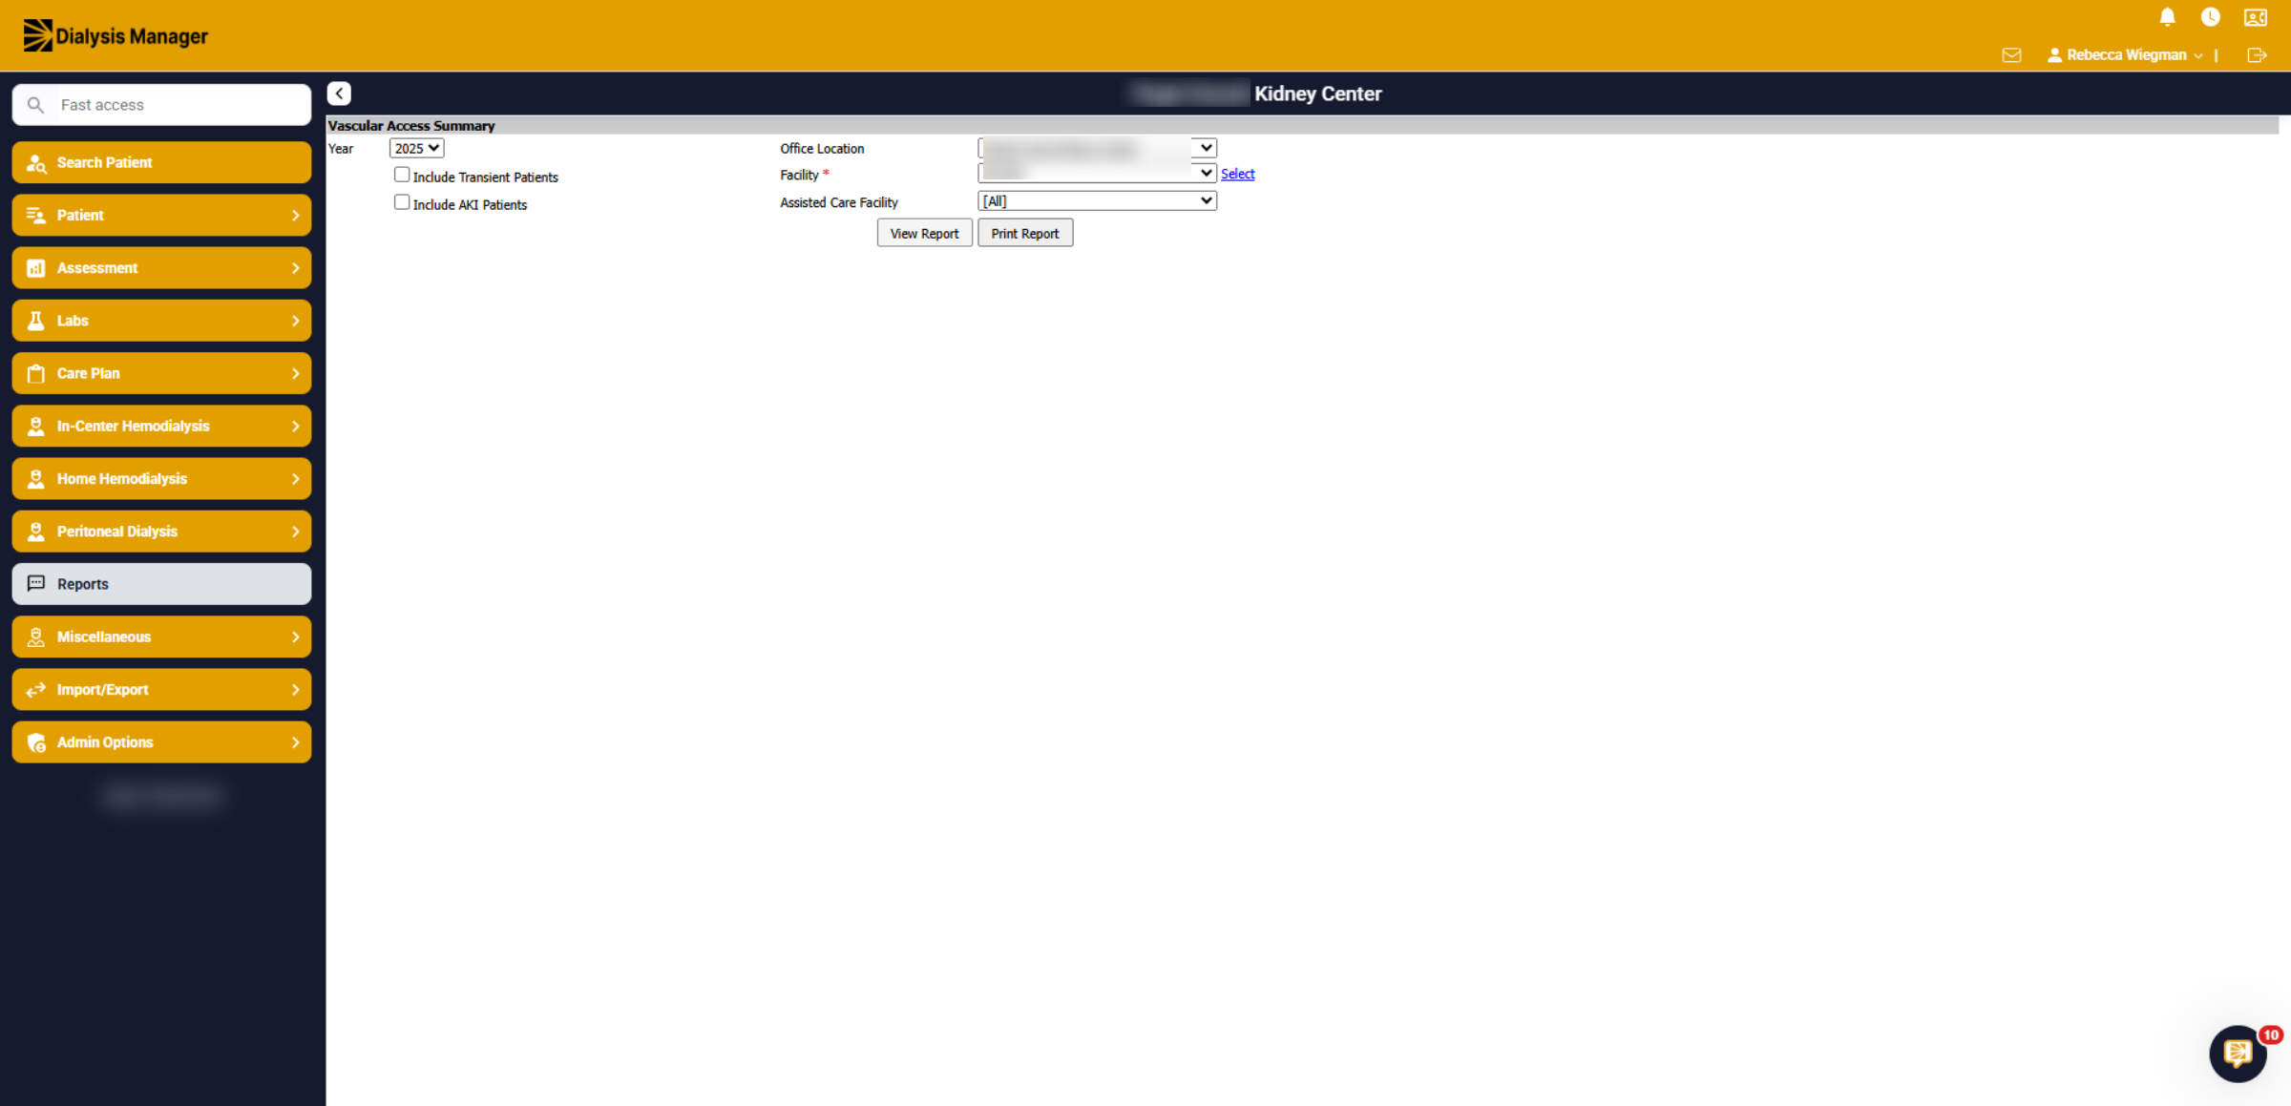Image resolution: width=2291 pixels, height=1106 pixels.
Task: Click the Import/Export arrows icon
Action: [x=36, y=690]
